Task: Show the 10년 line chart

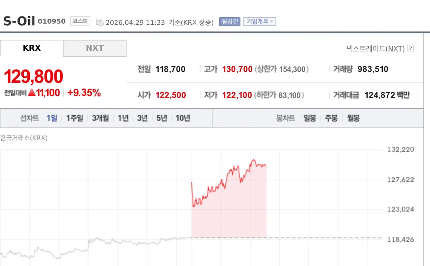Action: click(x=183, y=118)
